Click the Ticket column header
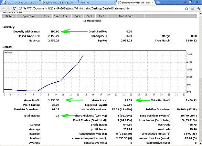Screen dimensions: 202x146 pyautogui.click(x=9, y=16)
